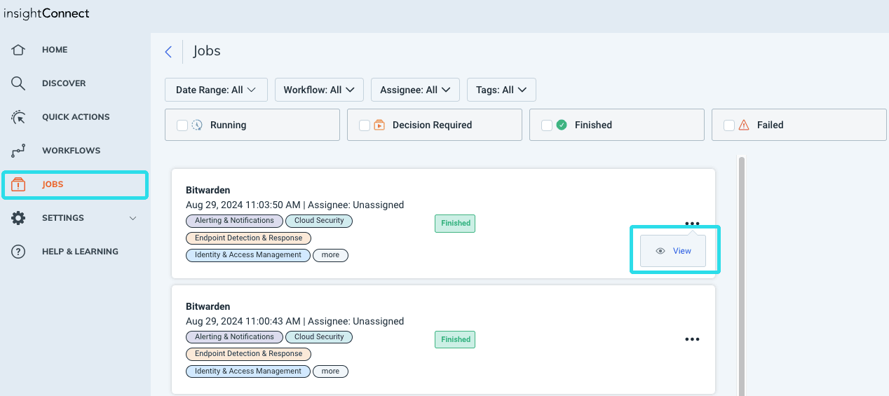Click the Jobs page heading
This screenshot has width=889, height=396.
point(207,51)
